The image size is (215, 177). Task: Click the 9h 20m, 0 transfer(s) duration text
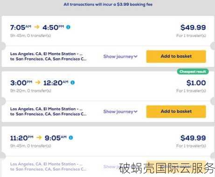[x=31, y=91]
